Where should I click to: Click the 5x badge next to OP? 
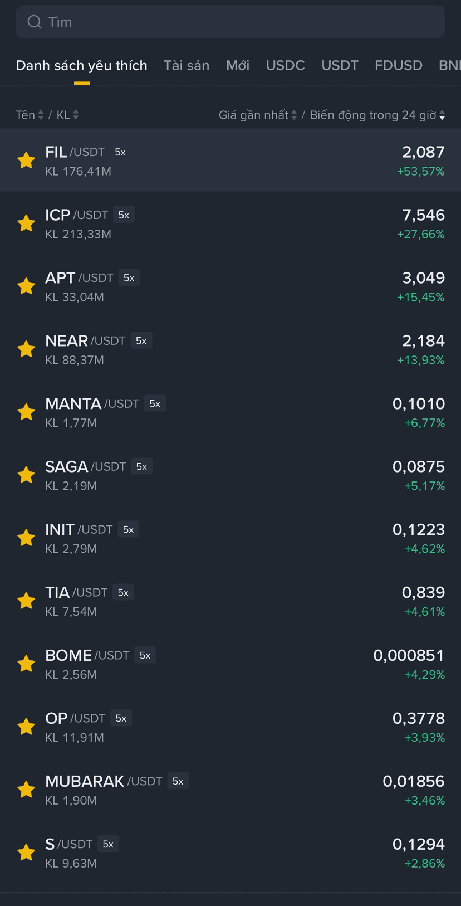click(x=121, y=718)
